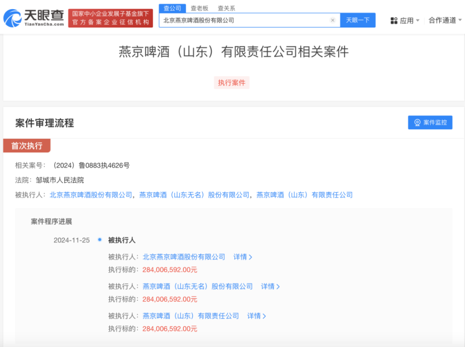Clear the search box with the X icon
Image resolution: width=465 pixels, height=347 pixels.
[332, 20]
